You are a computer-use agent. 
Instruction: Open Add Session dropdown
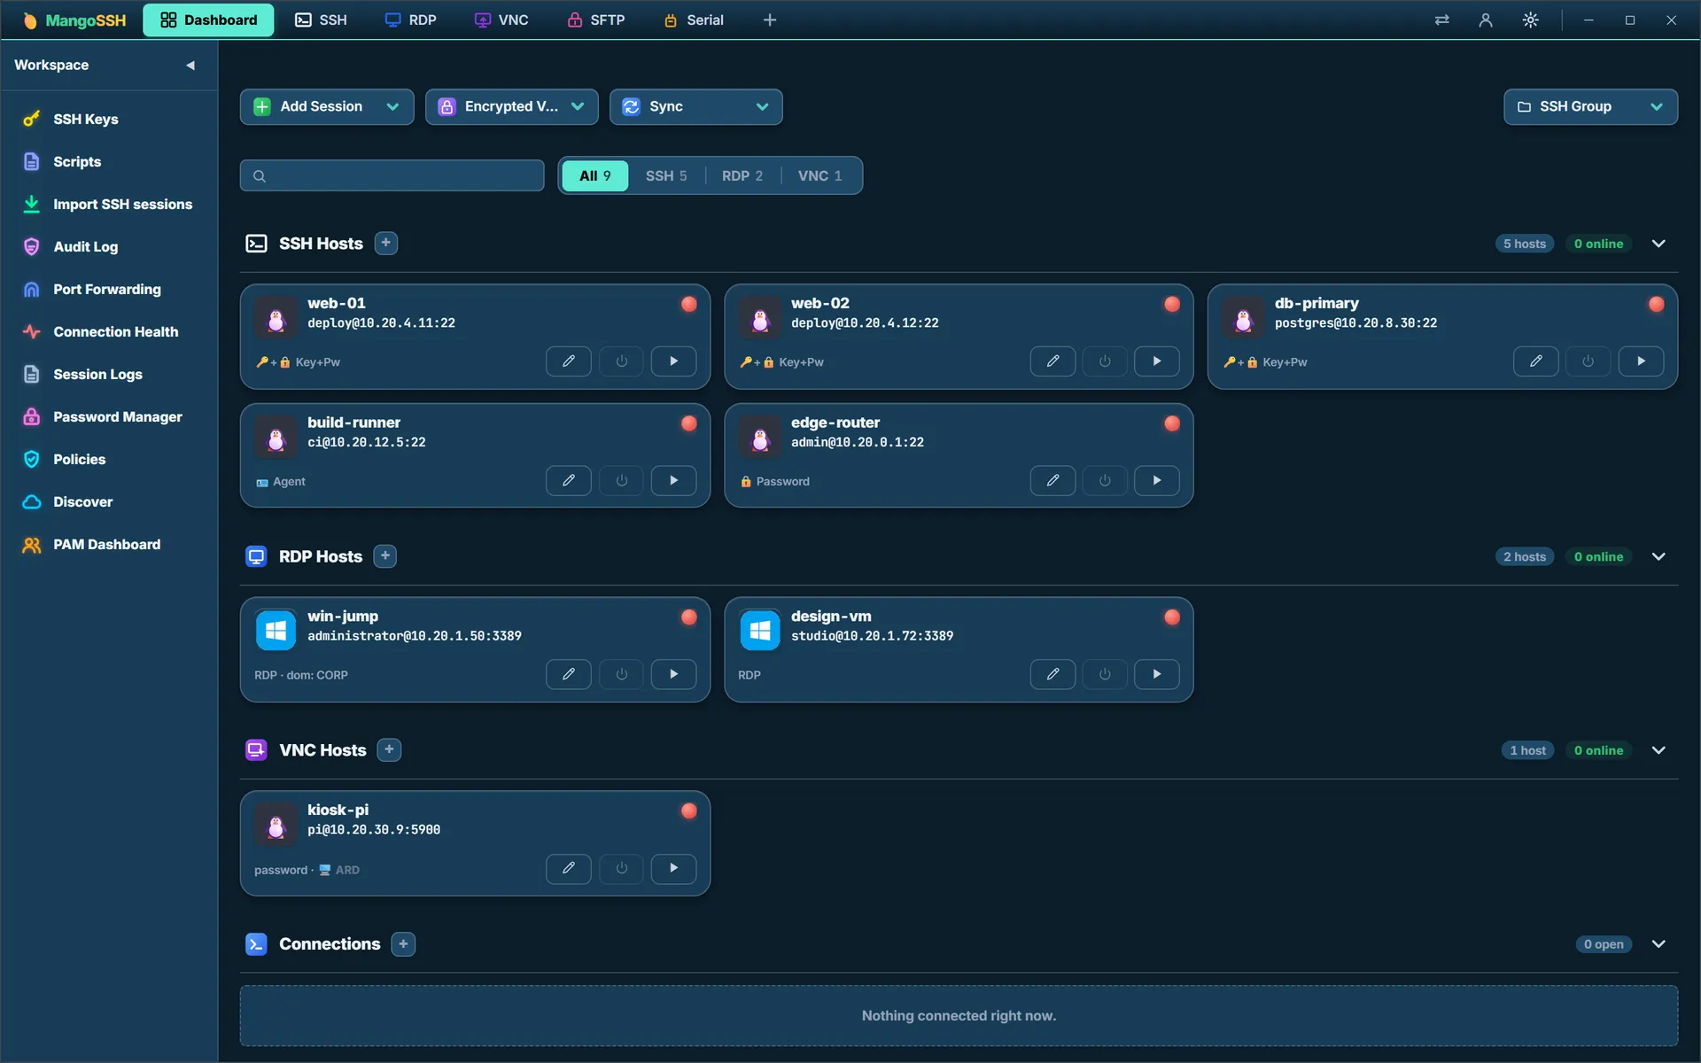tap(327, 106)
